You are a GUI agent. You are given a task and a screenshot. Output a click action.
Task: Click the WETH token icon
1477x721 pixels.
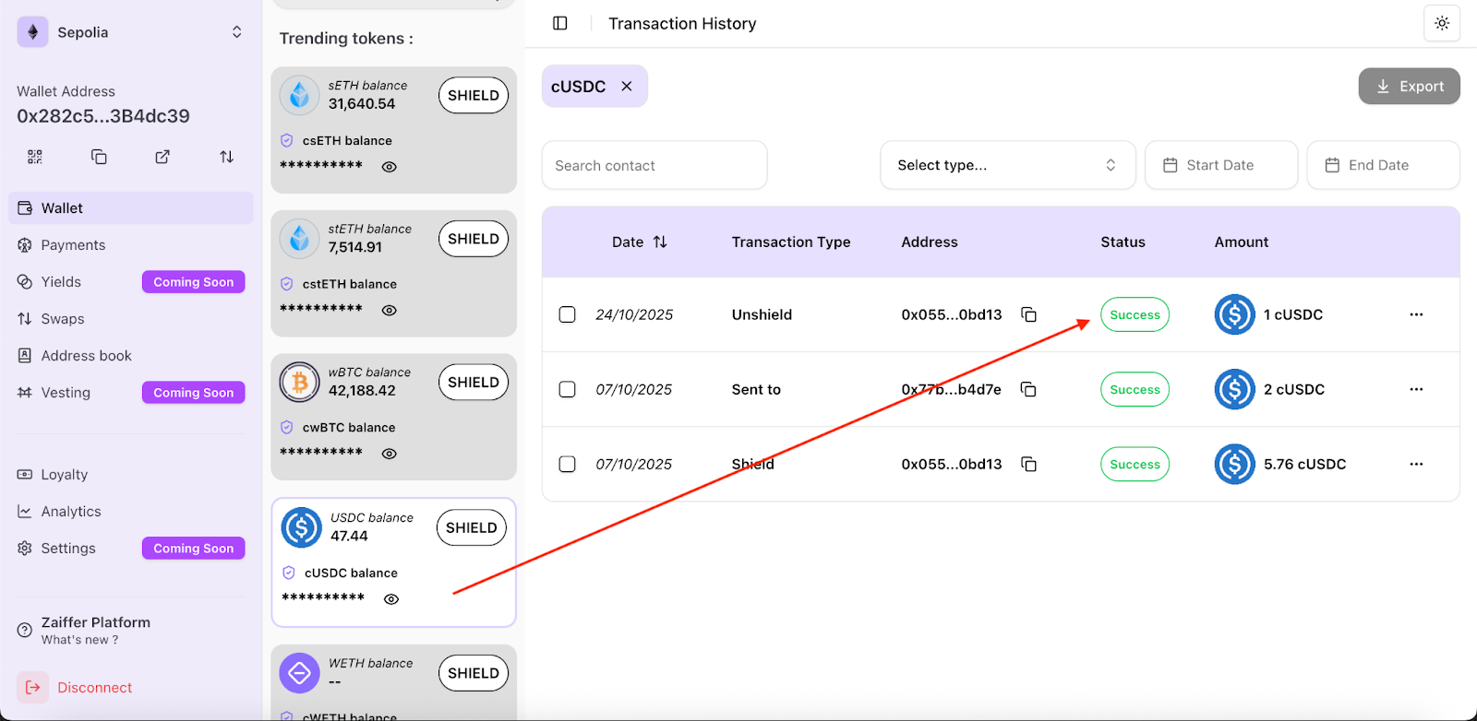coord(300,673)
